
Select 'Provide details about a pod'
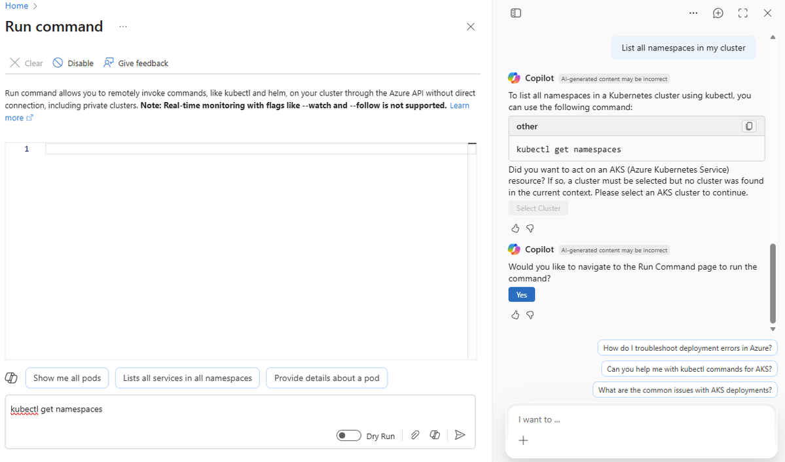click(327, 378)
